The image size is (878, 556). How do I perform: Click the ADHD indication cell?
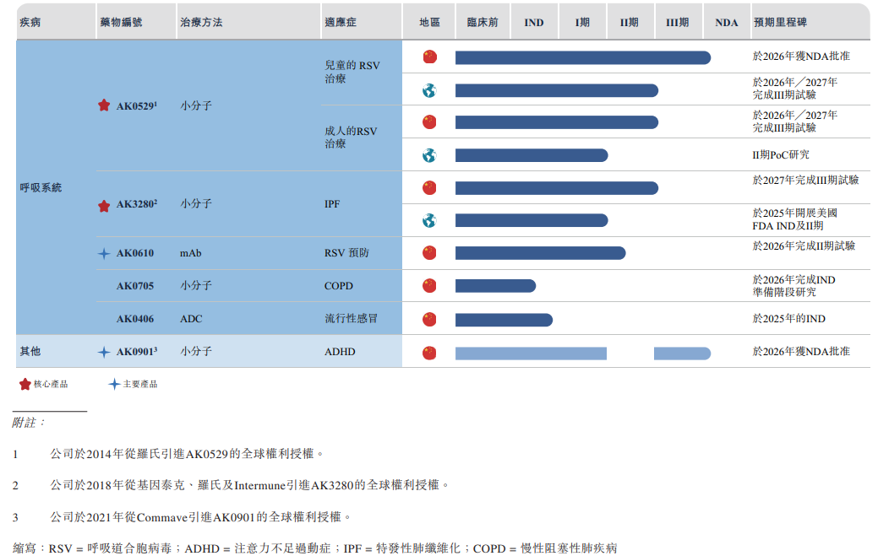(x=340, y=352)
